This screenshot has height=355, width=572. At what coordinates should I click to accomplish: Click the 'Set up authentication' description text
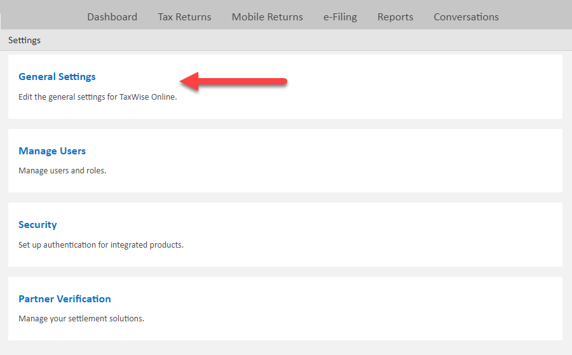pyautogui.click(x=101, y=244)
